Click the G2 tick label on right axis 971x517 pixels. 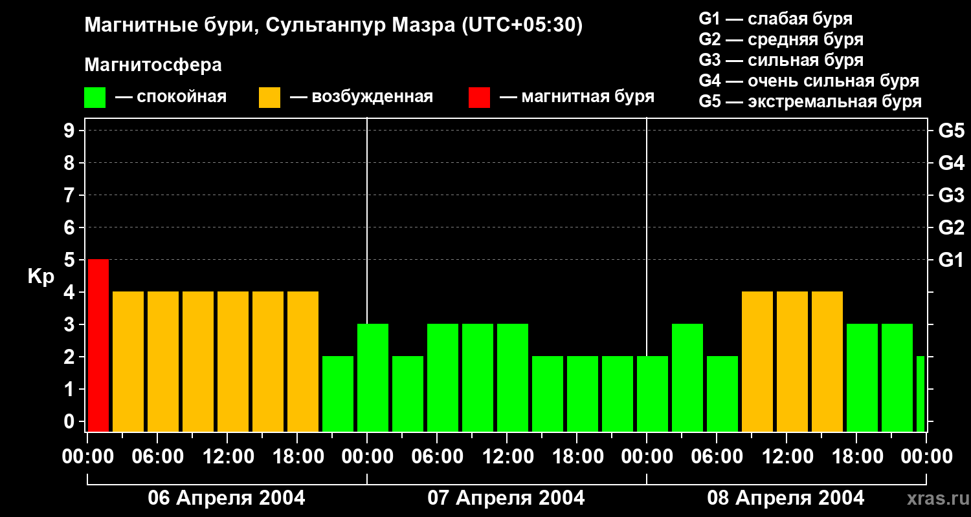(951, 227)
